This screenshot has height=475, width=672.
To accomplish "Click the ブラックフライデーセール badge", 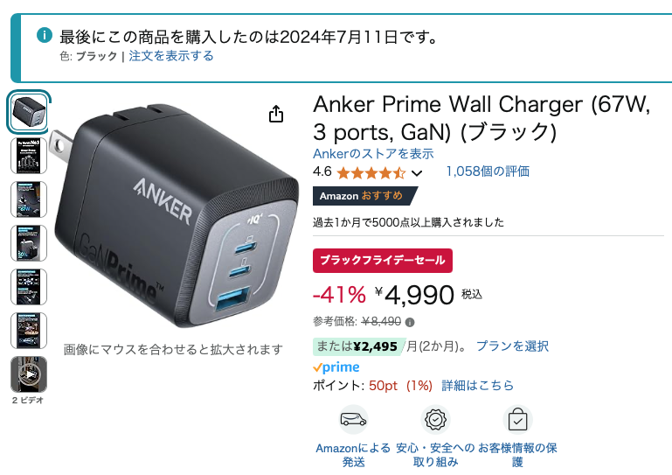I will [382, 261].
